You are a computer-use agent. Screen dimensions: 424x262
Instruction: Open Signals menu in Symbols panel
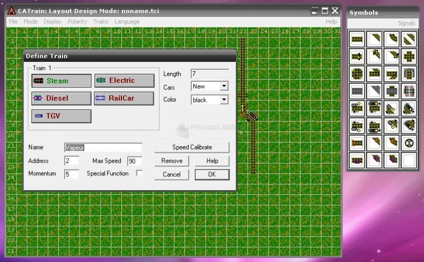[x=406, y=23]
